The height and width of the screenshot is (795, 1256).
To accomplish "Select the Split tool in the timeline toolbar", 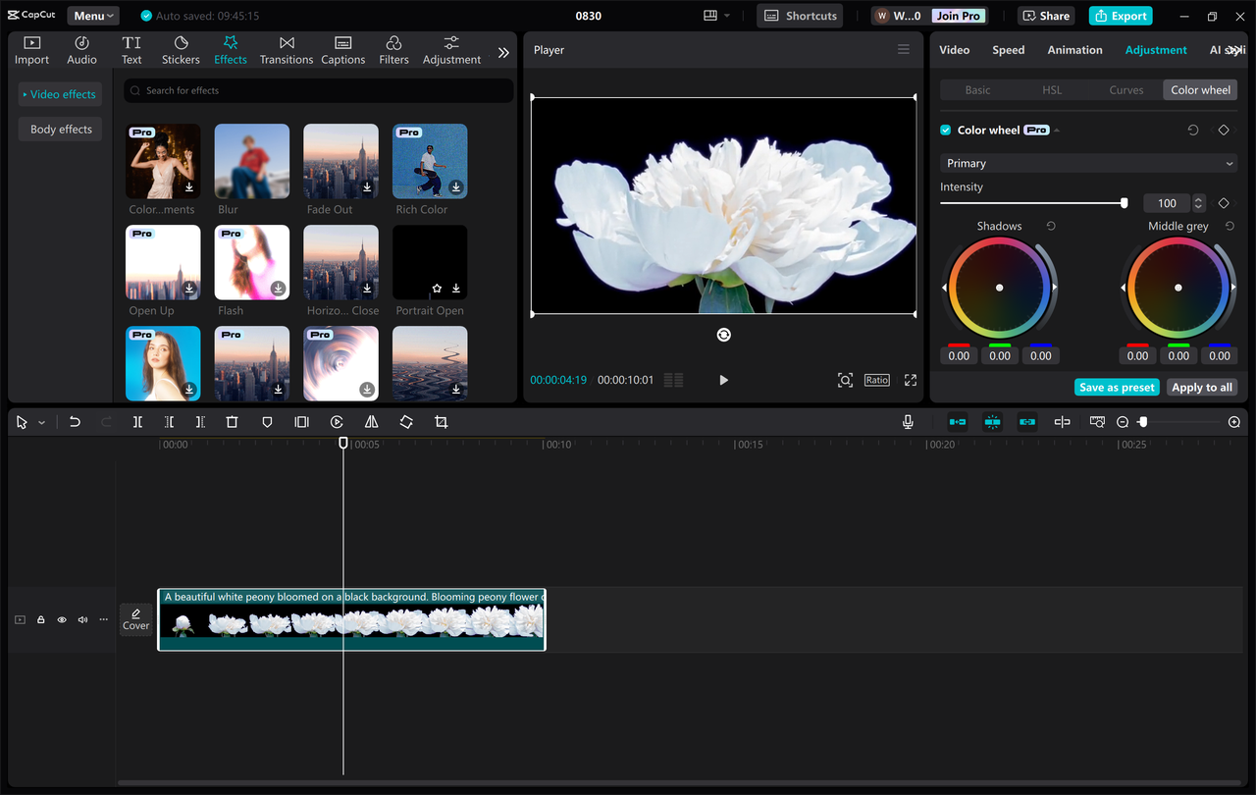I will coord(137,421).
